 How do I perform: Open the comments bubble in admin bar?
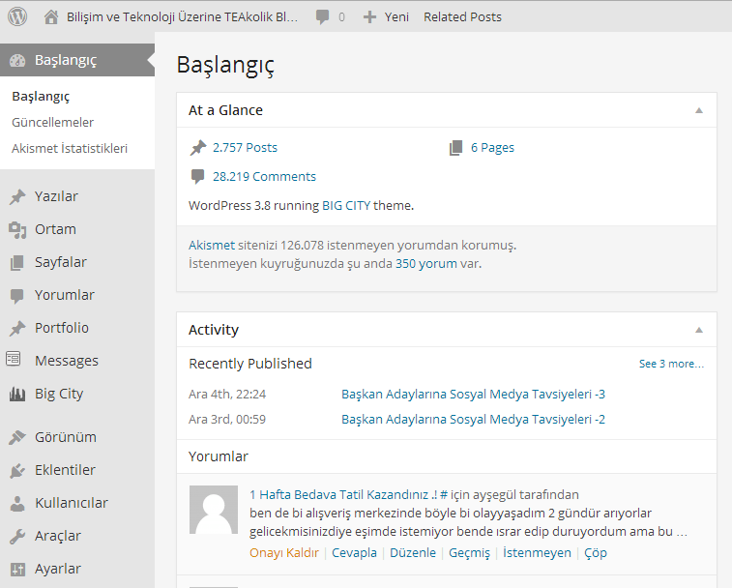[322, 17]
